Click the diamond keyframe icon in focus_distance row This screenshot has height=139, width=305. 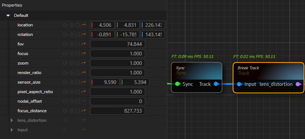pos(72,111)
